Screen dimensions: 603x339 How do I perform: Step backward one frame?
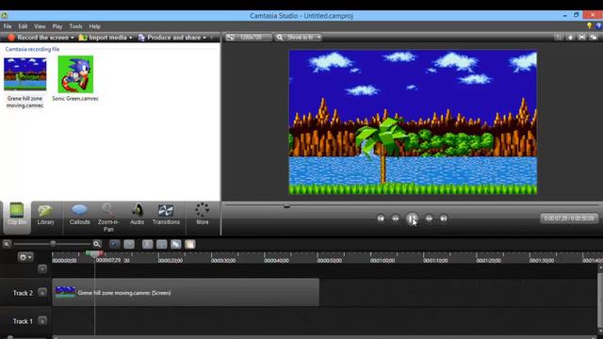click(x=396, y=218)
